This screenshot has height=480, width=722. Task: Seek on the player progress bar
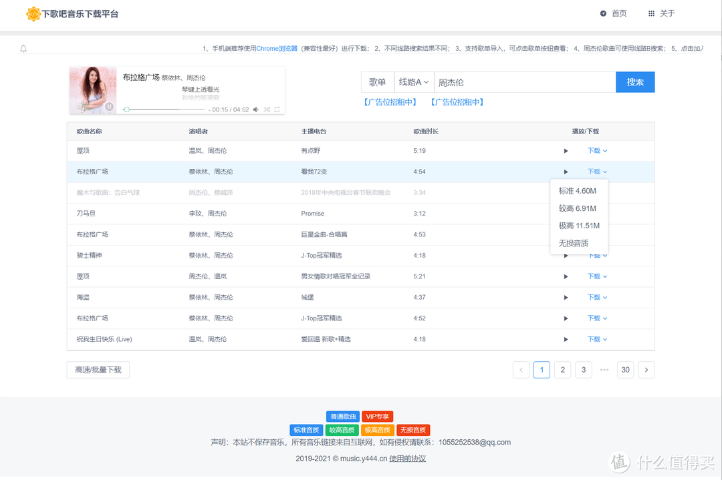click(x=165, y=109)
